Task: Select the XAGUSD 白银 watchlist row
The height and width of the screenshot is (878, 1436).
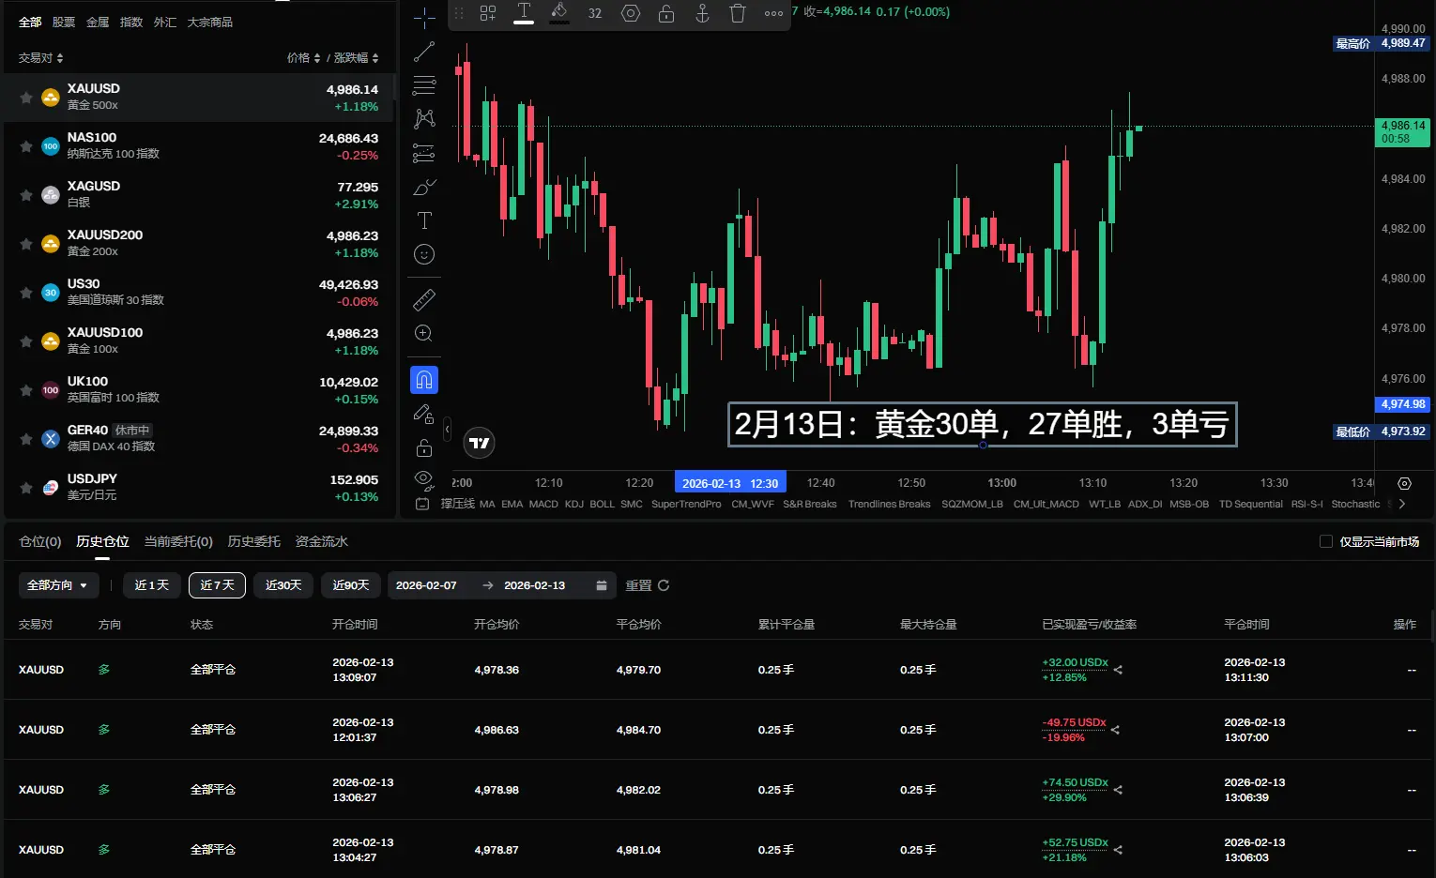Action: 198,195
